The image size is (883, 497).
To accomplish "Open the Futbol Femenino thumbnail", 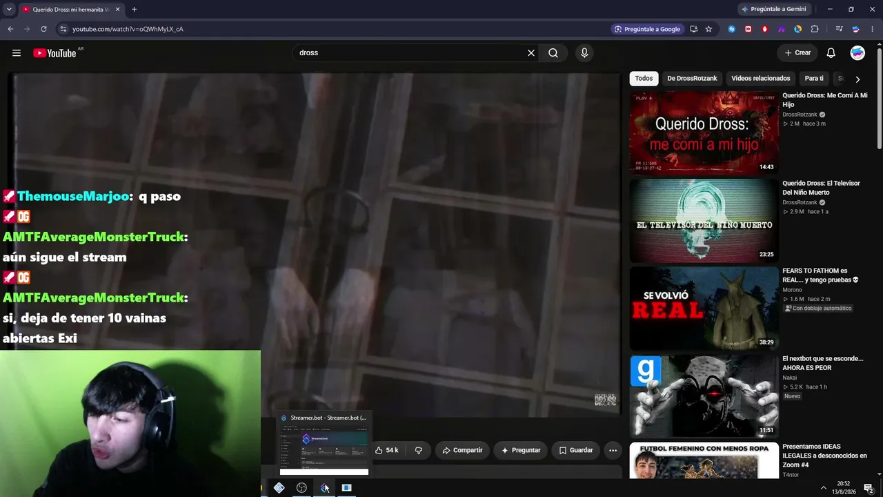I will (x=704, y=460).
